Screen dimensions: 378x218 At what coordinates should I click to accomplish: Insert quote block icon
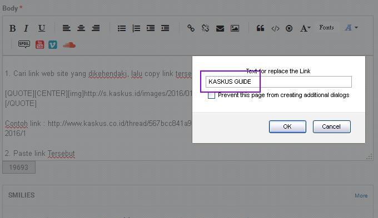point(260,28)
